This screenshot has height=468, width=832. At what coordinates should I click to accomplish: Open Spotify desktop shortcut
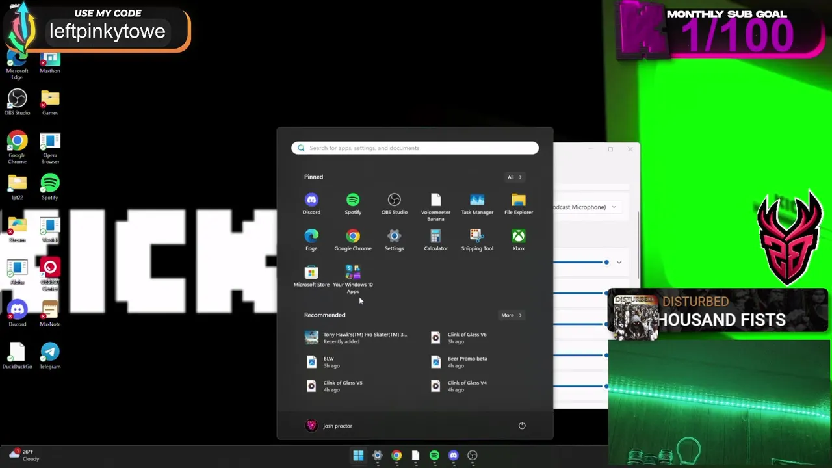click(50, 188)
